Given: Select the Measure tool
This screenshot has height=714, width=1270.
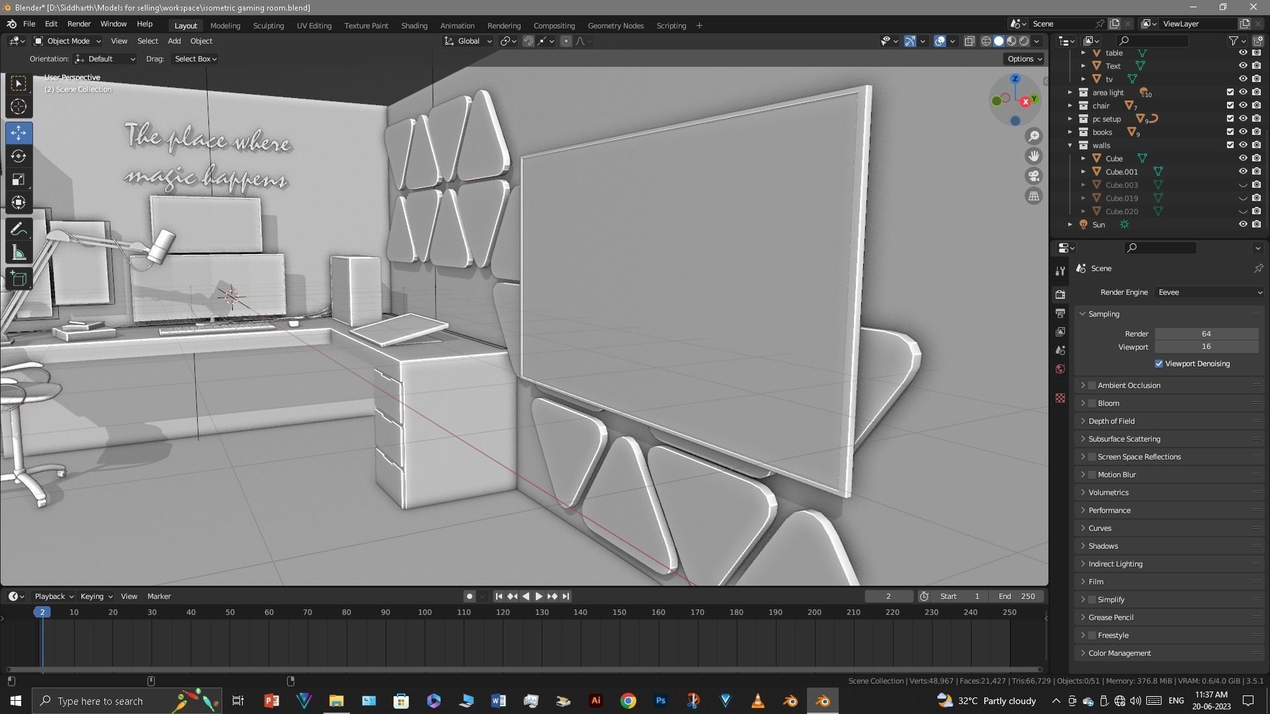Looking at the screenshot, I should tap(19, 253).
